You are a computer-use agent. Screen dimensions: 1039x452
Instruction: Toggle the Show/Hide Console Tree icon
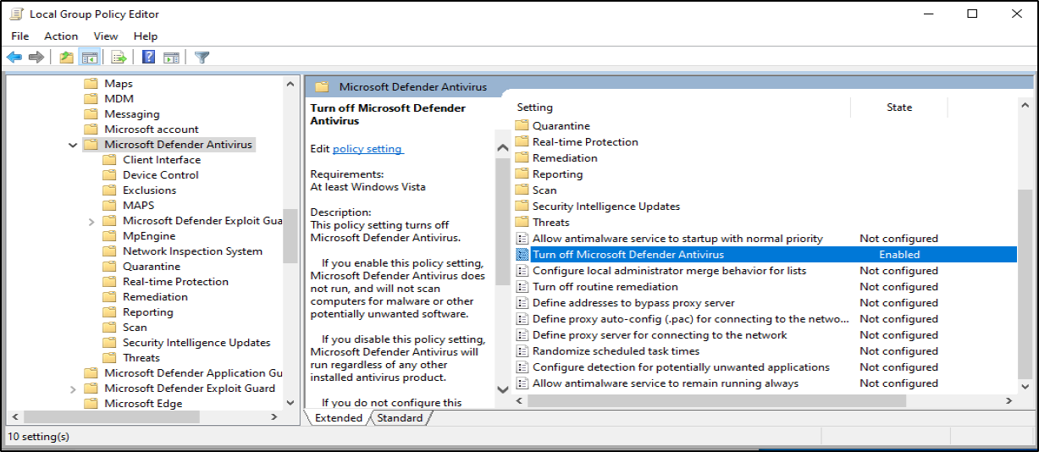point(89,58)
